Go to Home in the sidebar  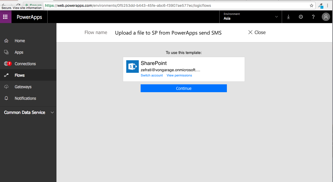point(20,41)
